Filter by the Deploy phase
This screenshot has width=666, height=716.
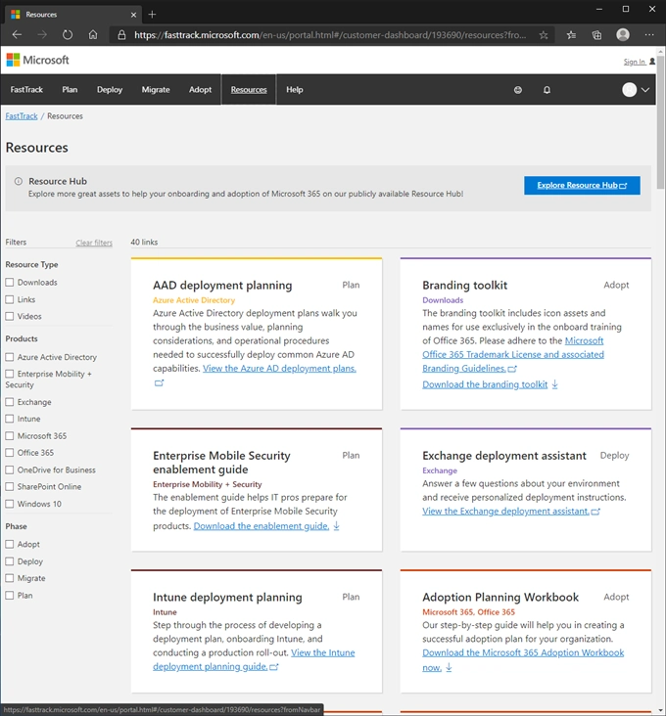pos(10,561)
